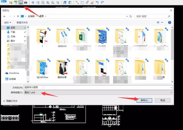Screen dimensions: 183x130
Task: Click the up one level arrow
Action: 18,16
